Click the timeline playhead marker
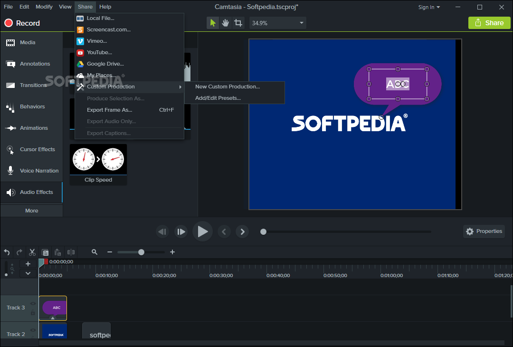This screenshot has width=513, height=347. pyautogui.click(x=41, y=262)
